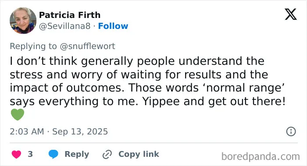Click the Sep 13, 2025 date
This screenshot has height=166, width=307.
80,131
